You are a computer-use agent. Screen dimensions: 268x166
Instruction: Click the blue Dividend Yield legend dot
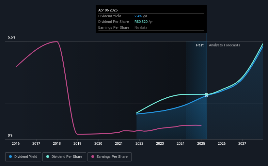tap(10, 157)
